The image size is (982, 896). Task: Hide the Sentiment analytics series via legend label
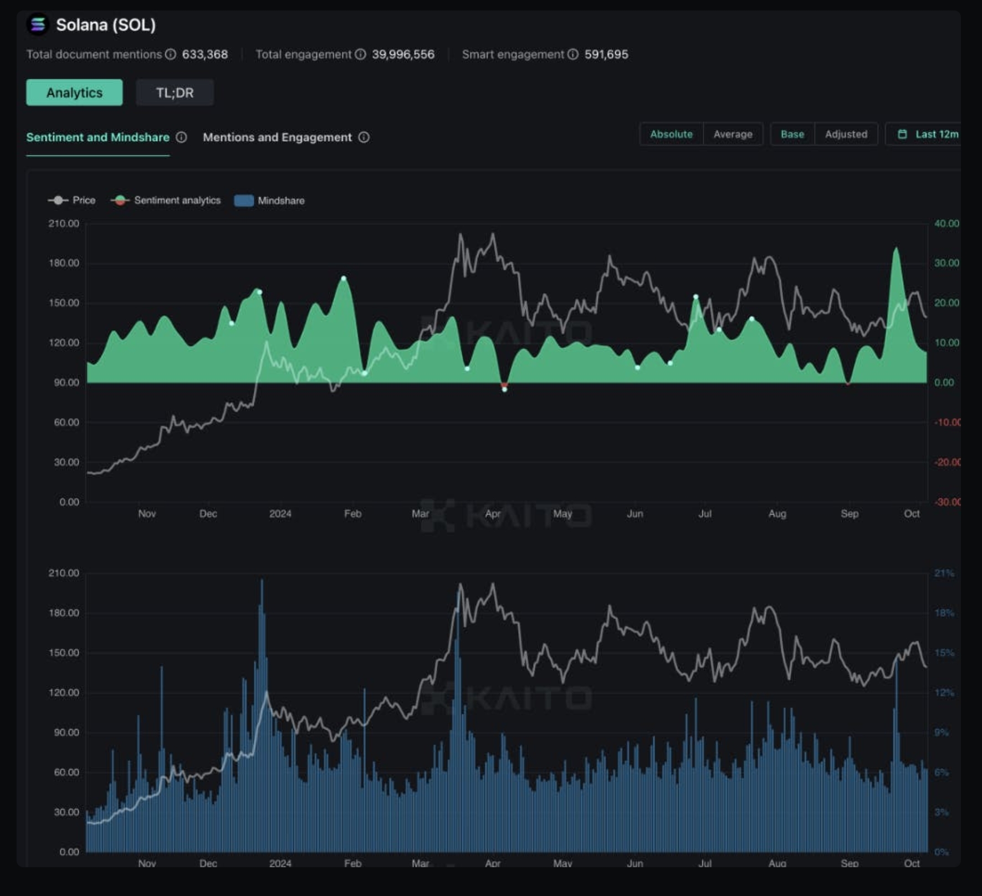coord(177,200)
